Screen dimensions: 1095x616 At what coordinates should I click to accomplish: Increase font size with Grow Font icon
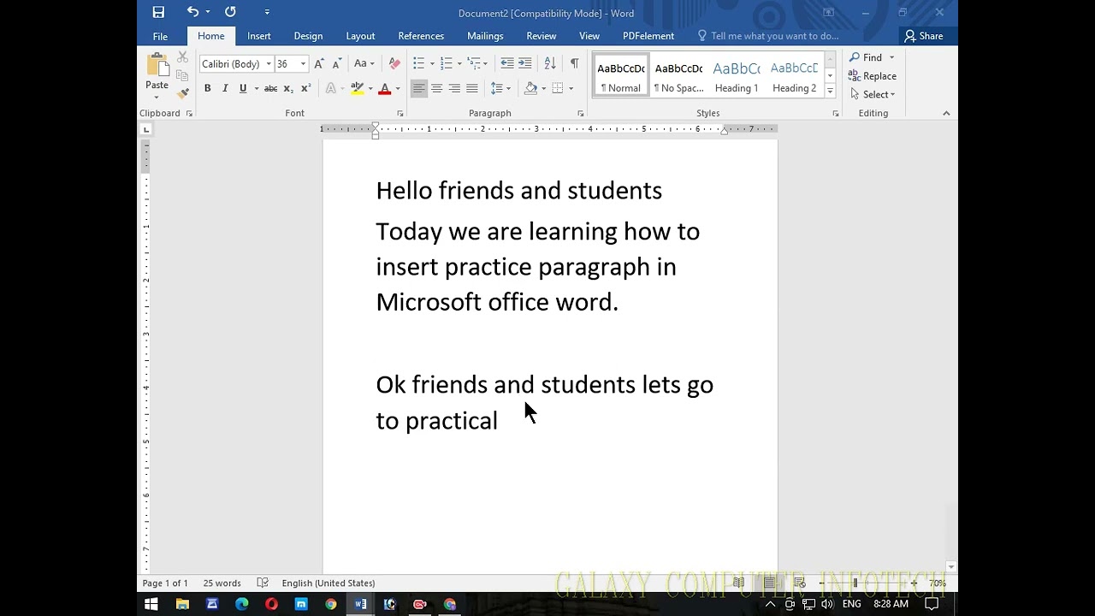tap(319, 64)
